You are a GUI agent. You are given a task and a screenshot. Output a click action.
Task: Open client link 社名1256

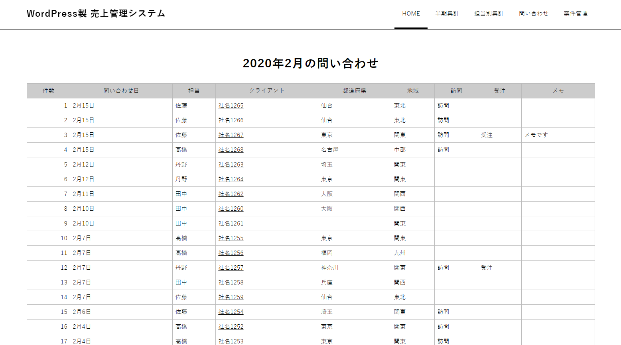coord(231,253)
